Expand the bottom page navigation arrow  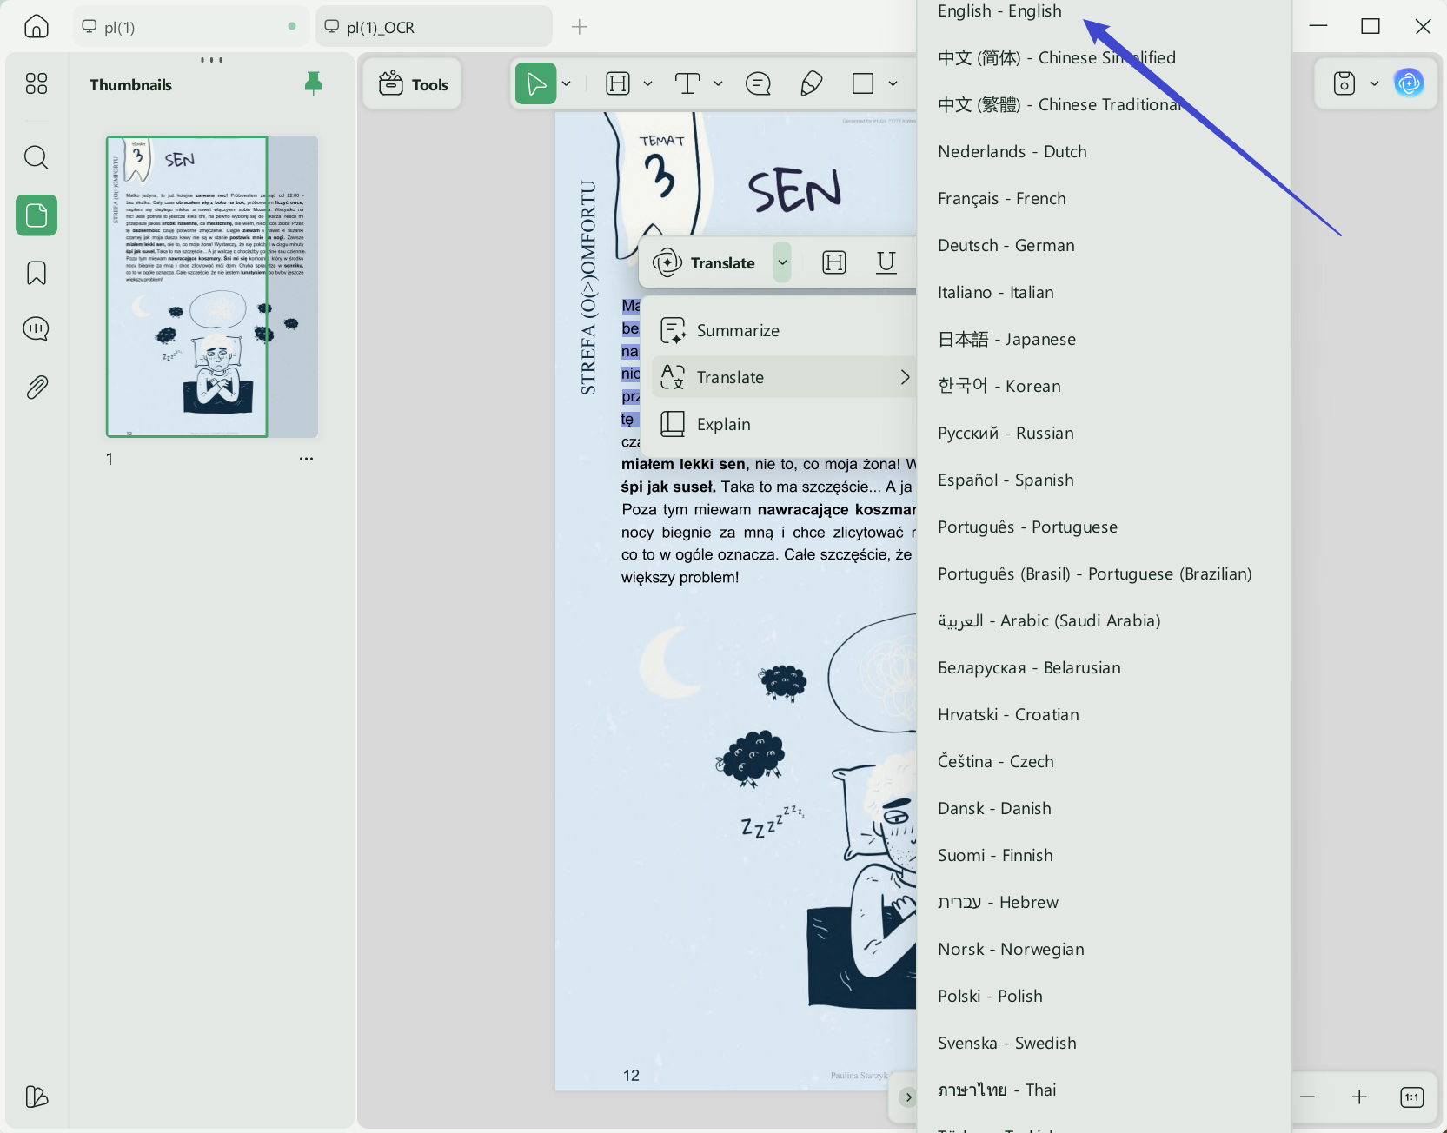[x=908, y=1097]
